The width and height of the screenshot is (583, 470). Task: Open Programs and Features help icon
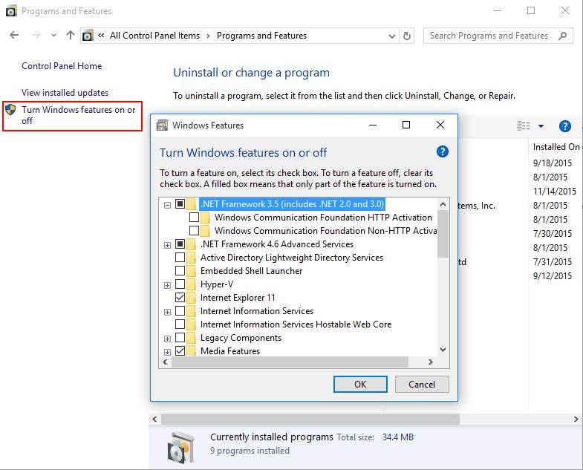[x=564, y=126]
